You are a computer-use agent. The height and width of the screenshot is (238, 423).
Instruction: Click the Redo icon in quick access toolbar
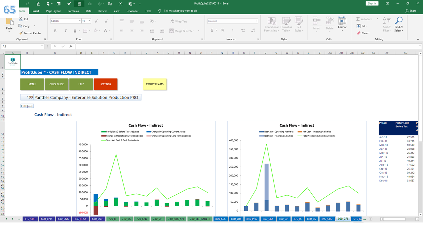(28, 3)
